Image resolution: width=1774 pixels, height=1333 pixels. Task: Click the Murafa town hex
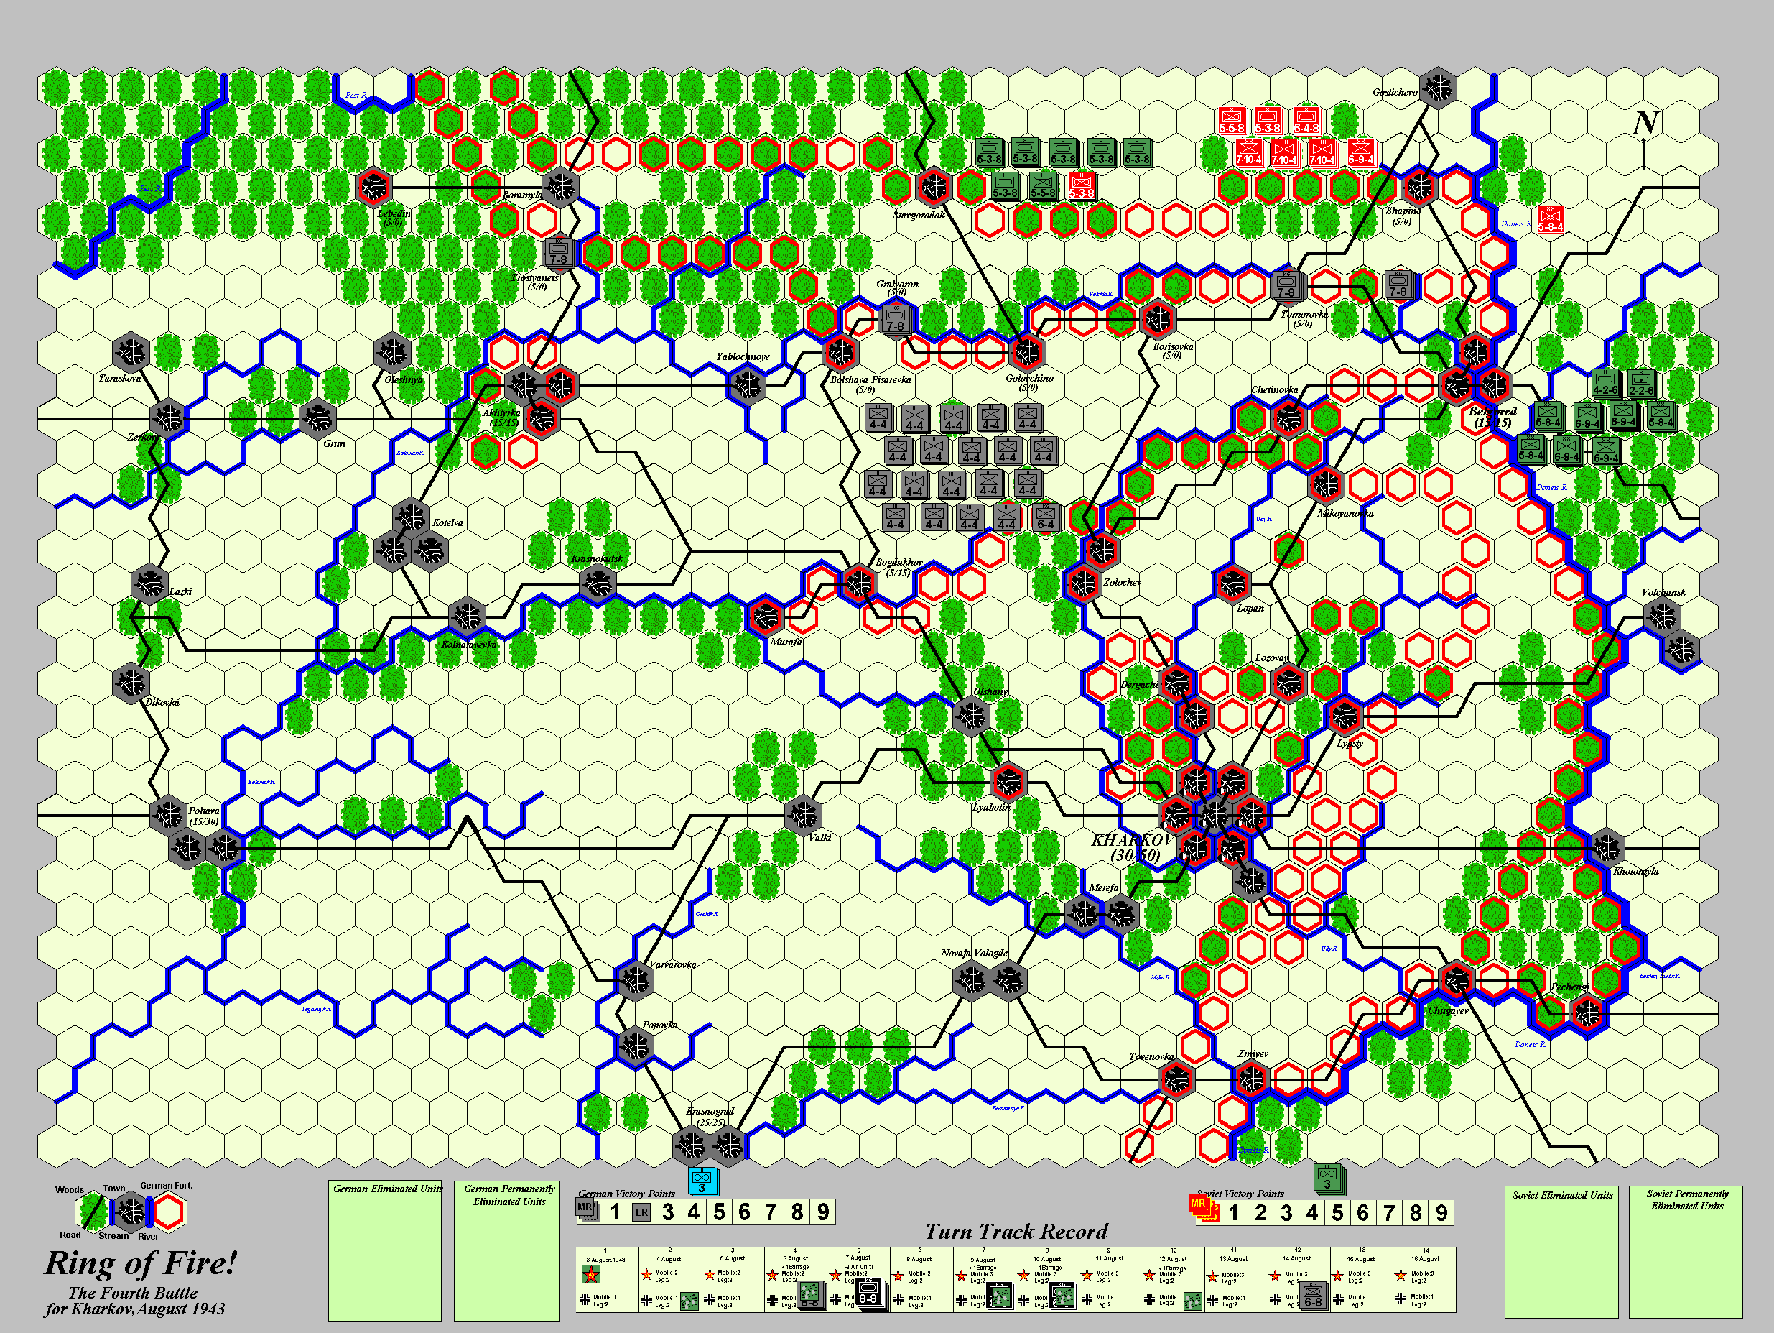(766, 617)
